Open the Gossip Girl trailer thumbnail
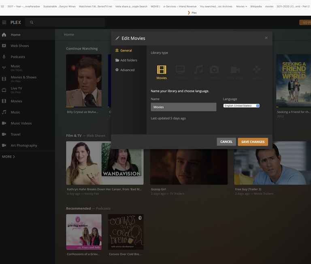The image size is (311, 264). (189, 166)
